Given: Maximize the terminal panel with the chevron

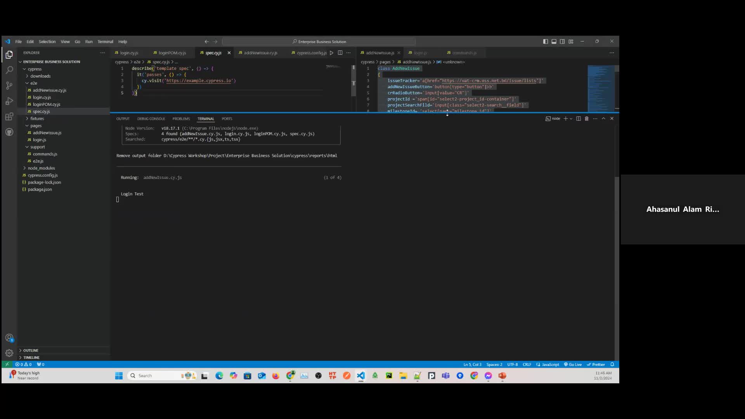Looking at the screenshot, I should coord(603,119).
